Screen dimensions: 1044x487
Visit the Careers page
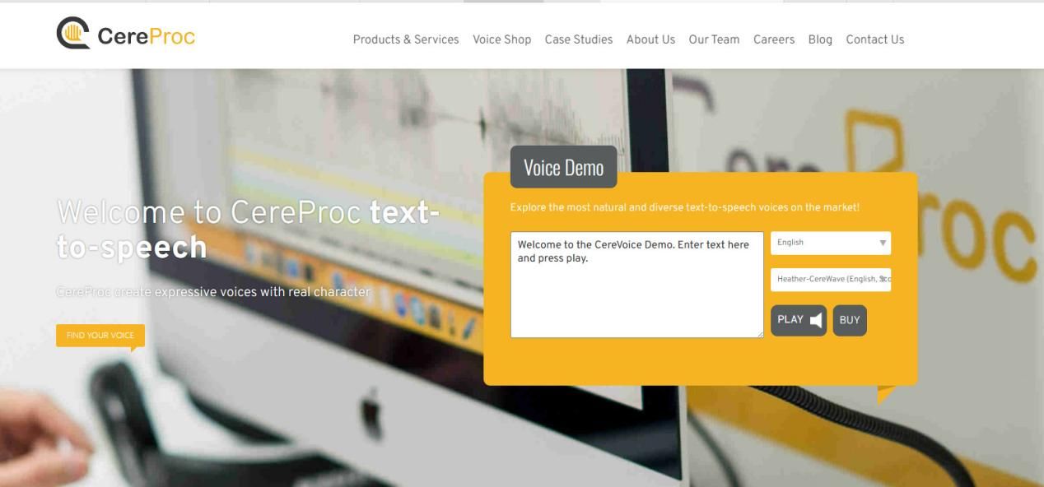coord(774,39)
